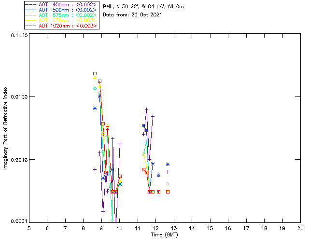
Task: Click the x-axis tick label "11"
Action: 138,228
